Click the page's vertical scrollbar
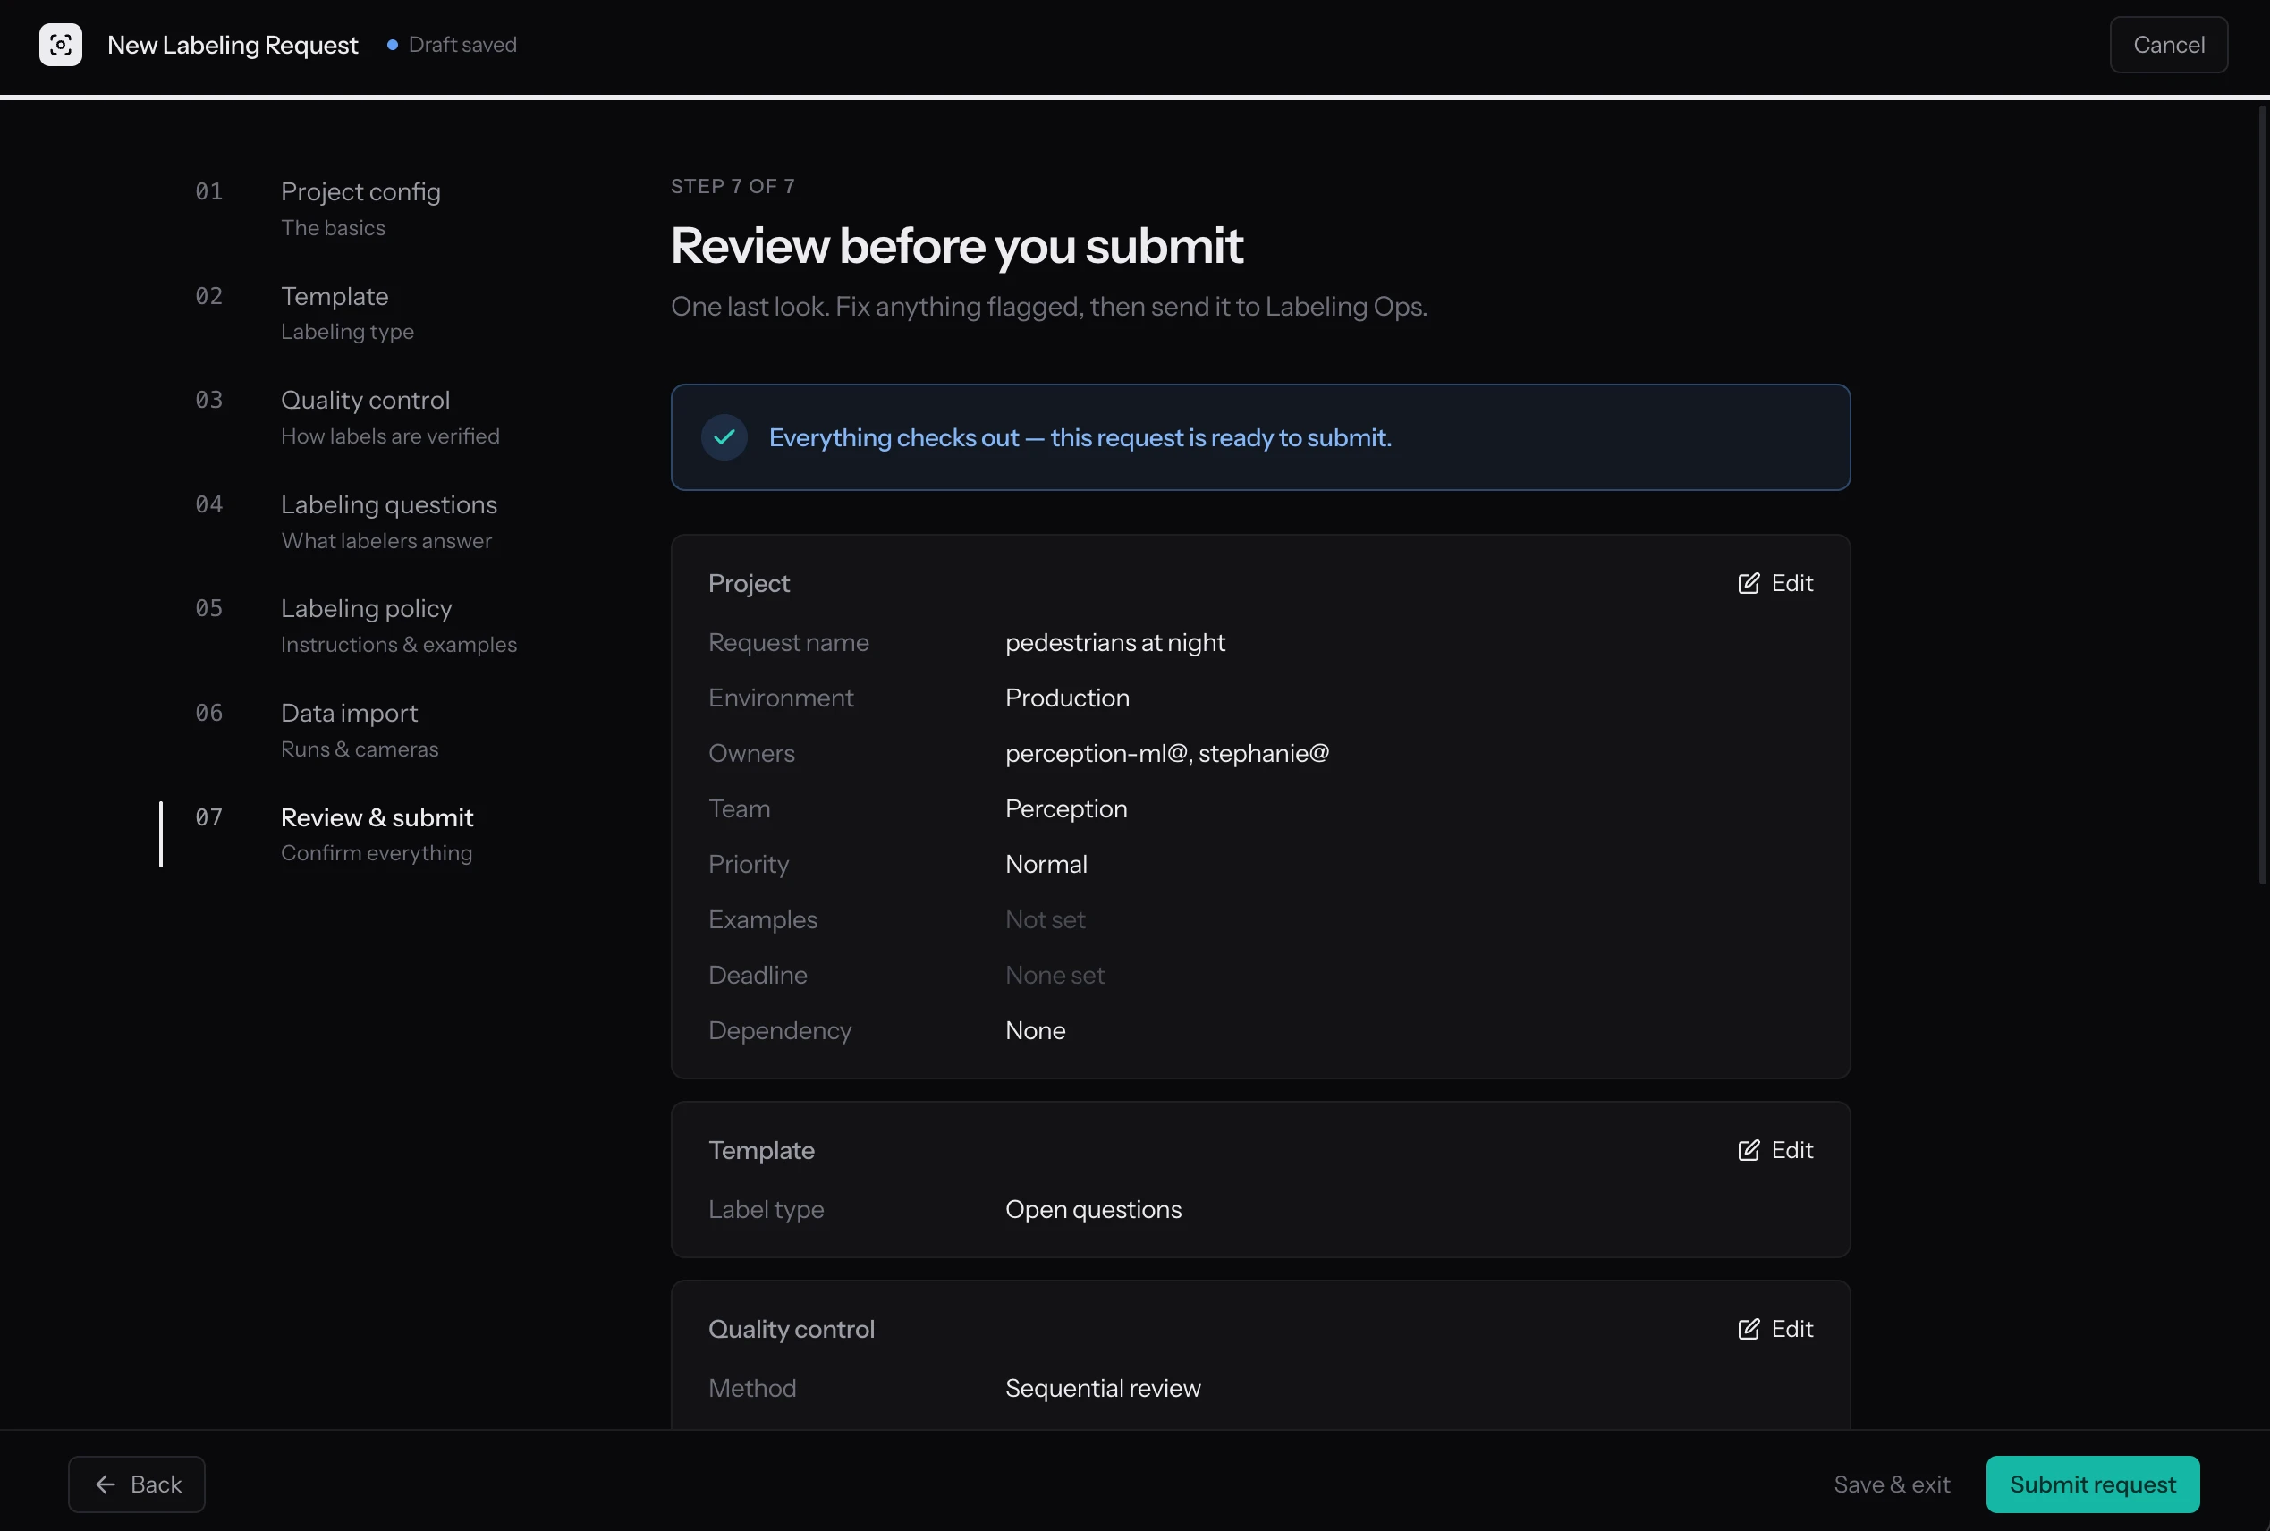 2261,496
